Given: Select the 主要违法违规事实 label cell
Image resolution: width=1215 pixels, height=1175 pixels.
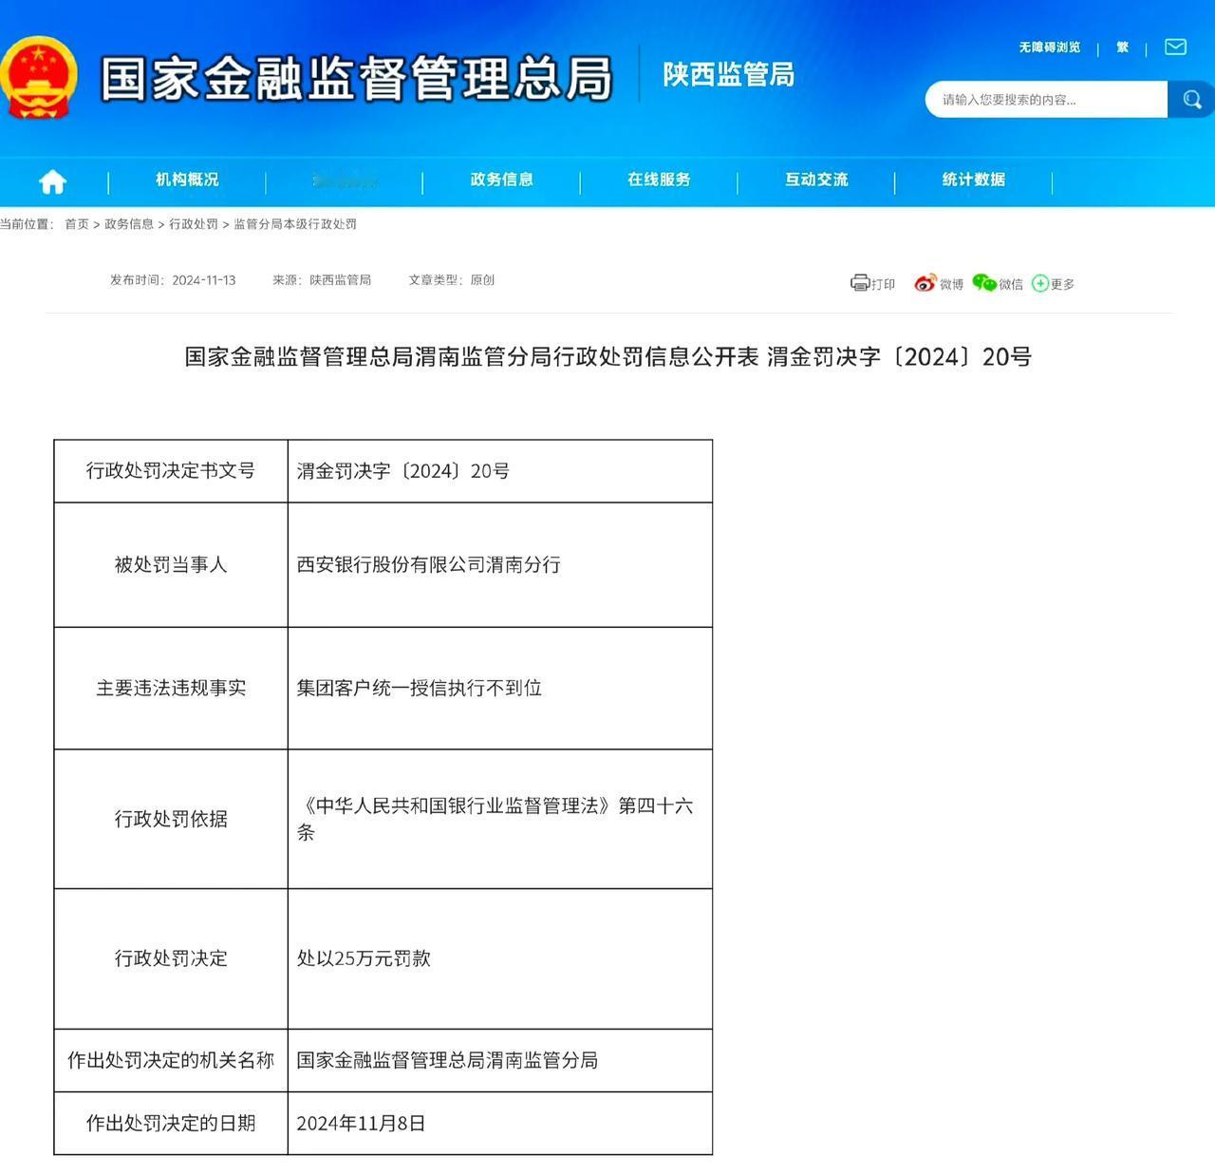Looking at the screenshot, I should pos(171,689).
